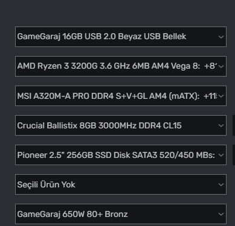Screen dimensions: 235x226
Task: Click the truncated price after Vega 8 text
Action: pyautogui.click(x=211, y=66)
